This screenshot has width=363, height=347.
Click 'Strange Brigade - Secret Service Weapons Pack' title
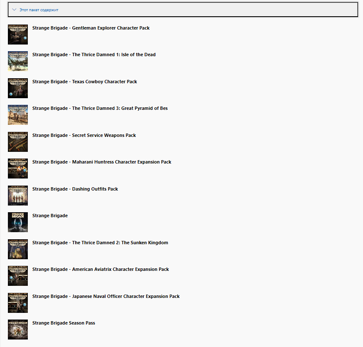(84, 135)
